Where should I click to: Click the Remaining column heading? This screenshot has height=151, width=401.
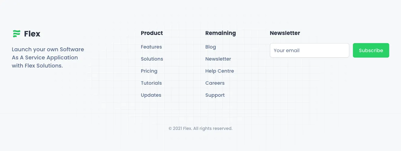220,33
